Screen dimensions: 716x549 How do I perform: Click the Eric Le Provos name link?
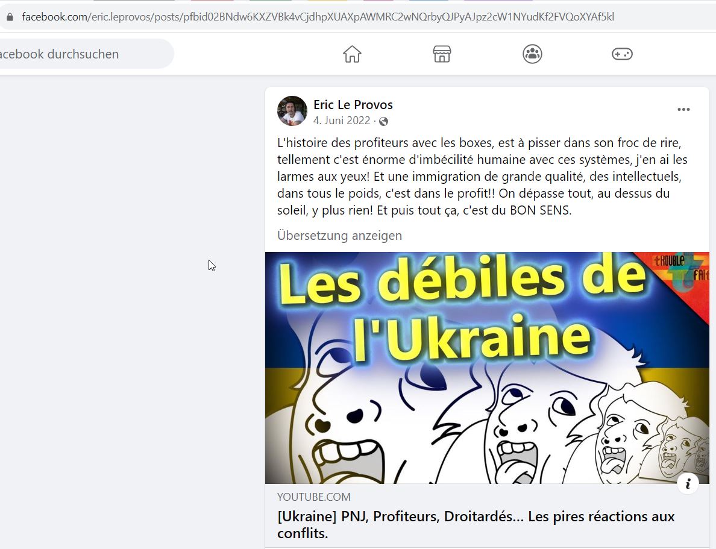[x=353, y=105]
